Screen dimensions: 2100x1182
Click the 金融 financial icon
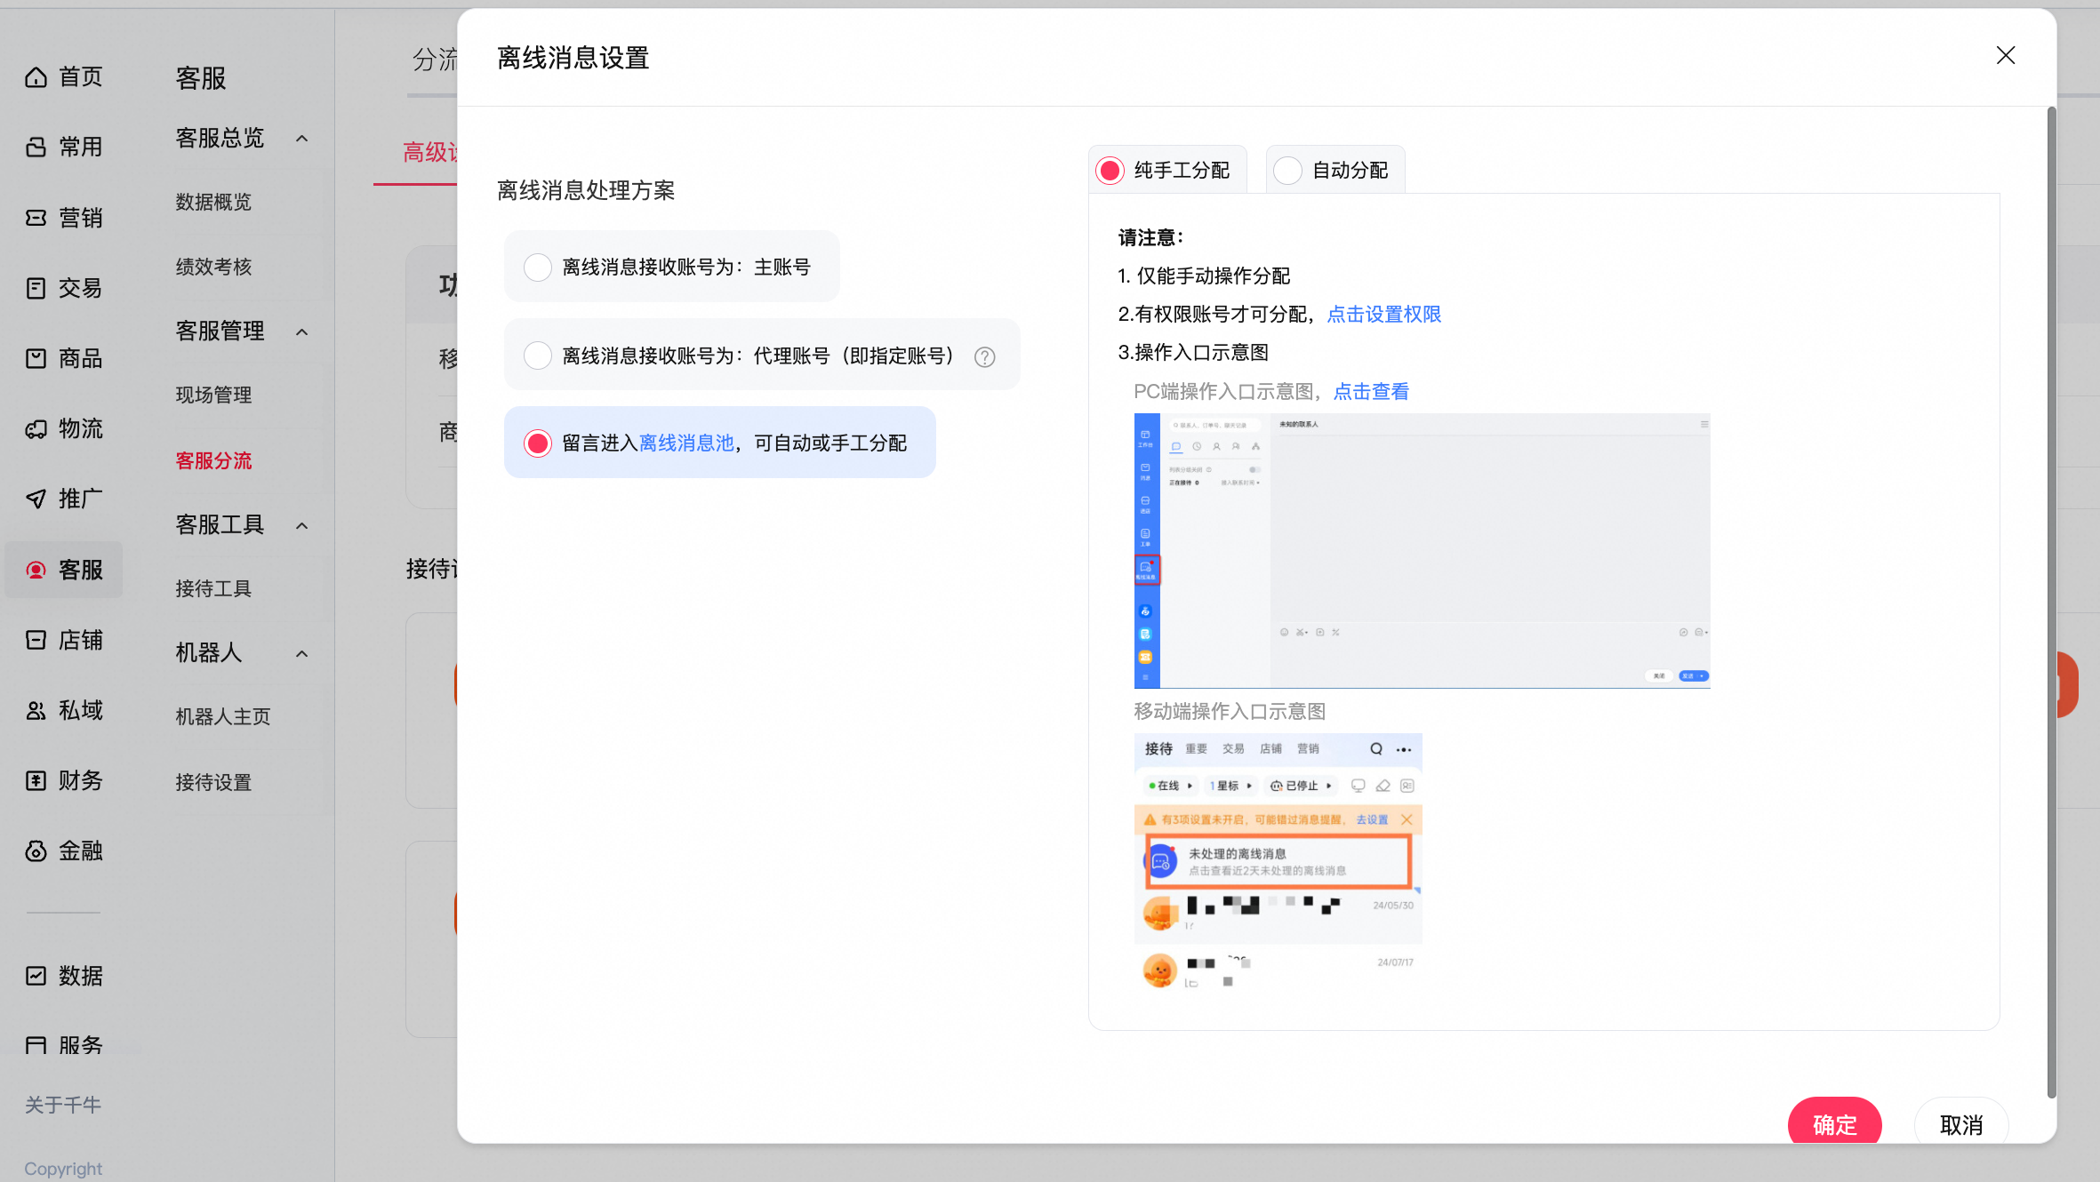click(36, 851)
